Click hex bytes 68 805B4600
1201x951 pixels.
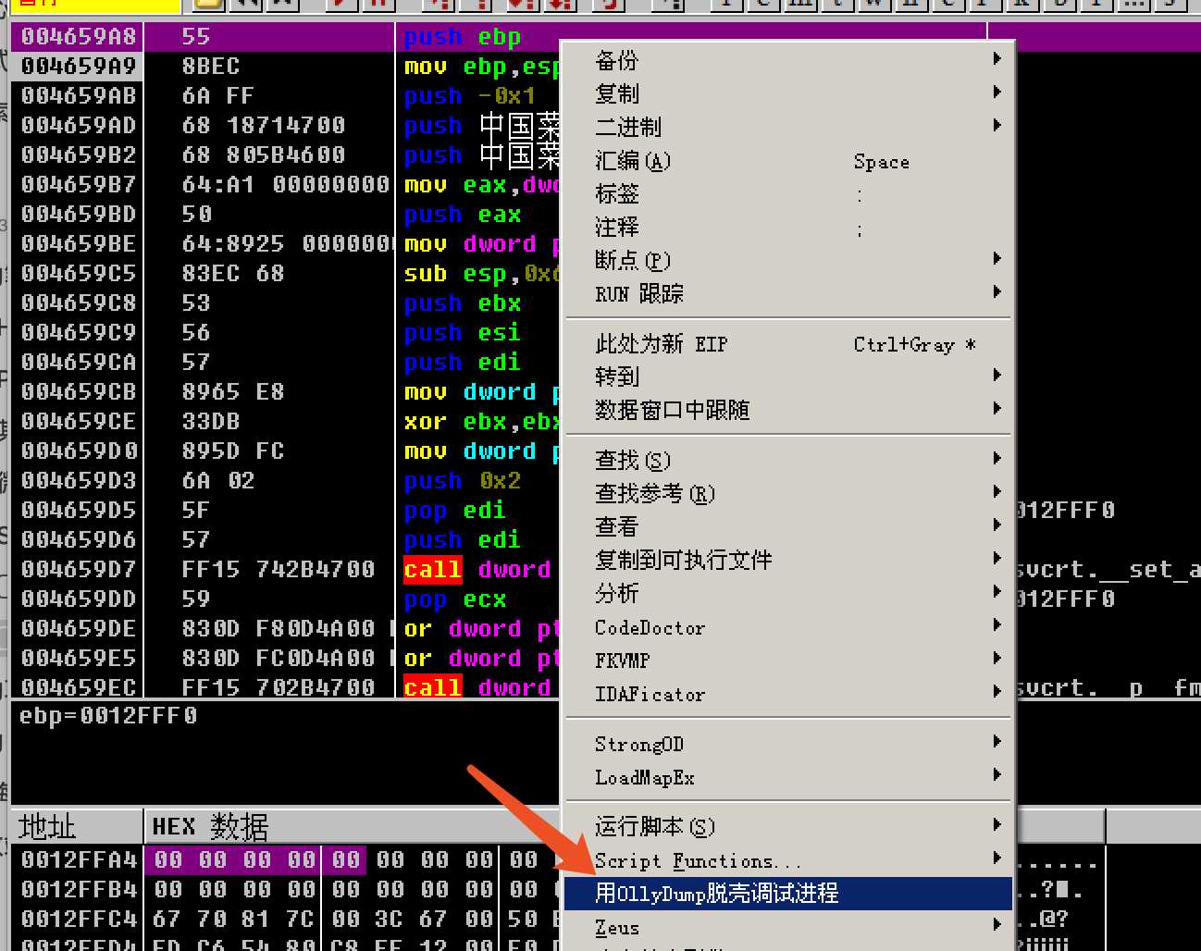[x=264, y=155]
